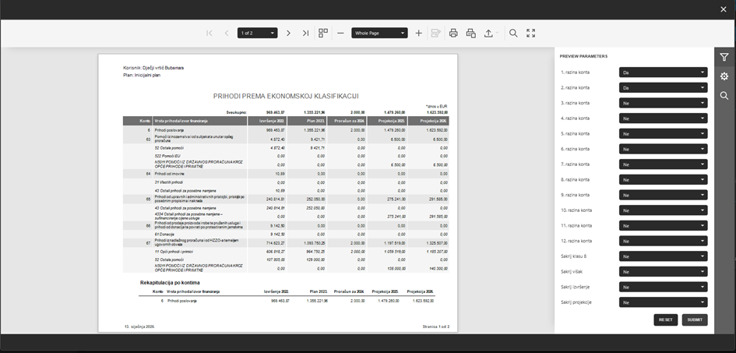Zoom in with the plus button
Image resolution: width=736 pixels, height=353 pixels.
[418, 34]
